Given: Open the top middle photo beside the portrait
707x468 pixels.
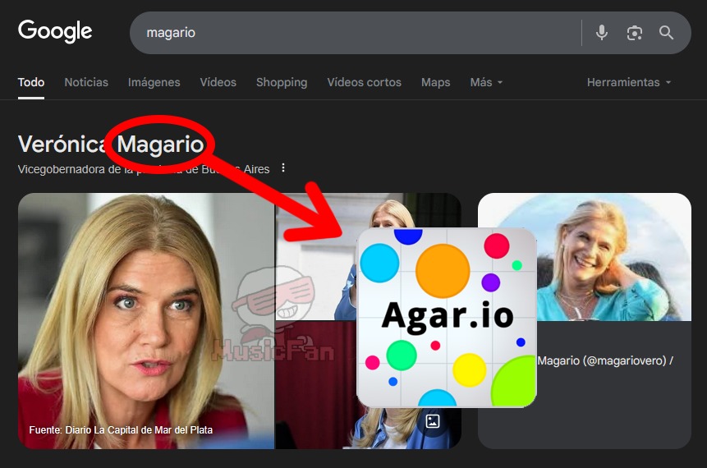Looking at the screenshot, I should pyautogui.click(x=368, y=256).
